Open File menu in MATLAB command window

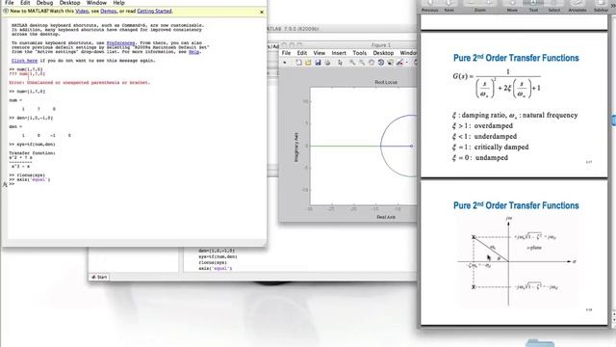point(10,2)
